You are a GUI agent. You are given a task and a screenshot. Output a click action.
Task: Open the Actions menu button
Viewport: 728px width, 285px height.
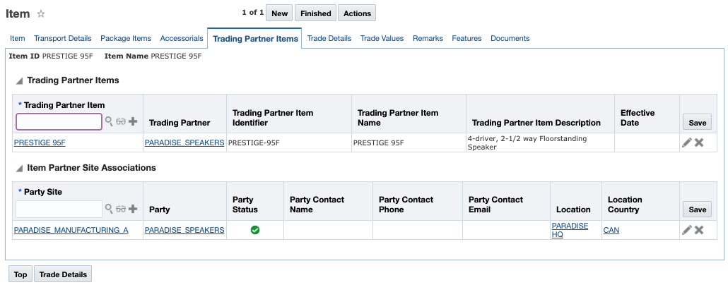coord(357,13)
